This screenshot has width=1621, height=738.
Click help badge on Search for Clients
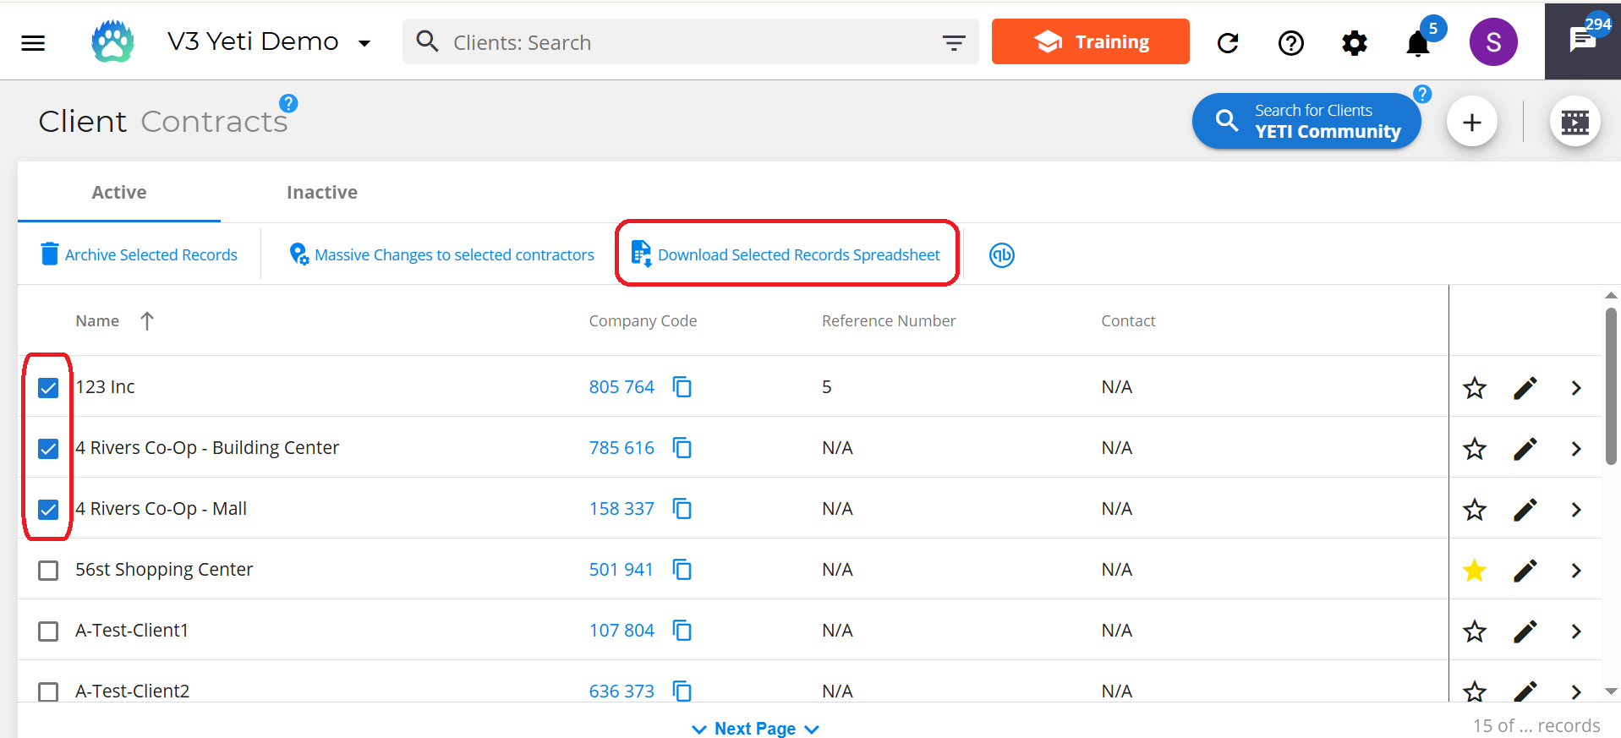(x=1422, y=94)
